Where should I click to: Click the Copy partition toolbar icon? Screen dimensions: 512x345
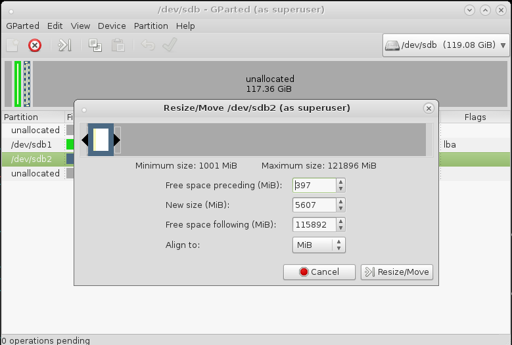tap(95, 45)
